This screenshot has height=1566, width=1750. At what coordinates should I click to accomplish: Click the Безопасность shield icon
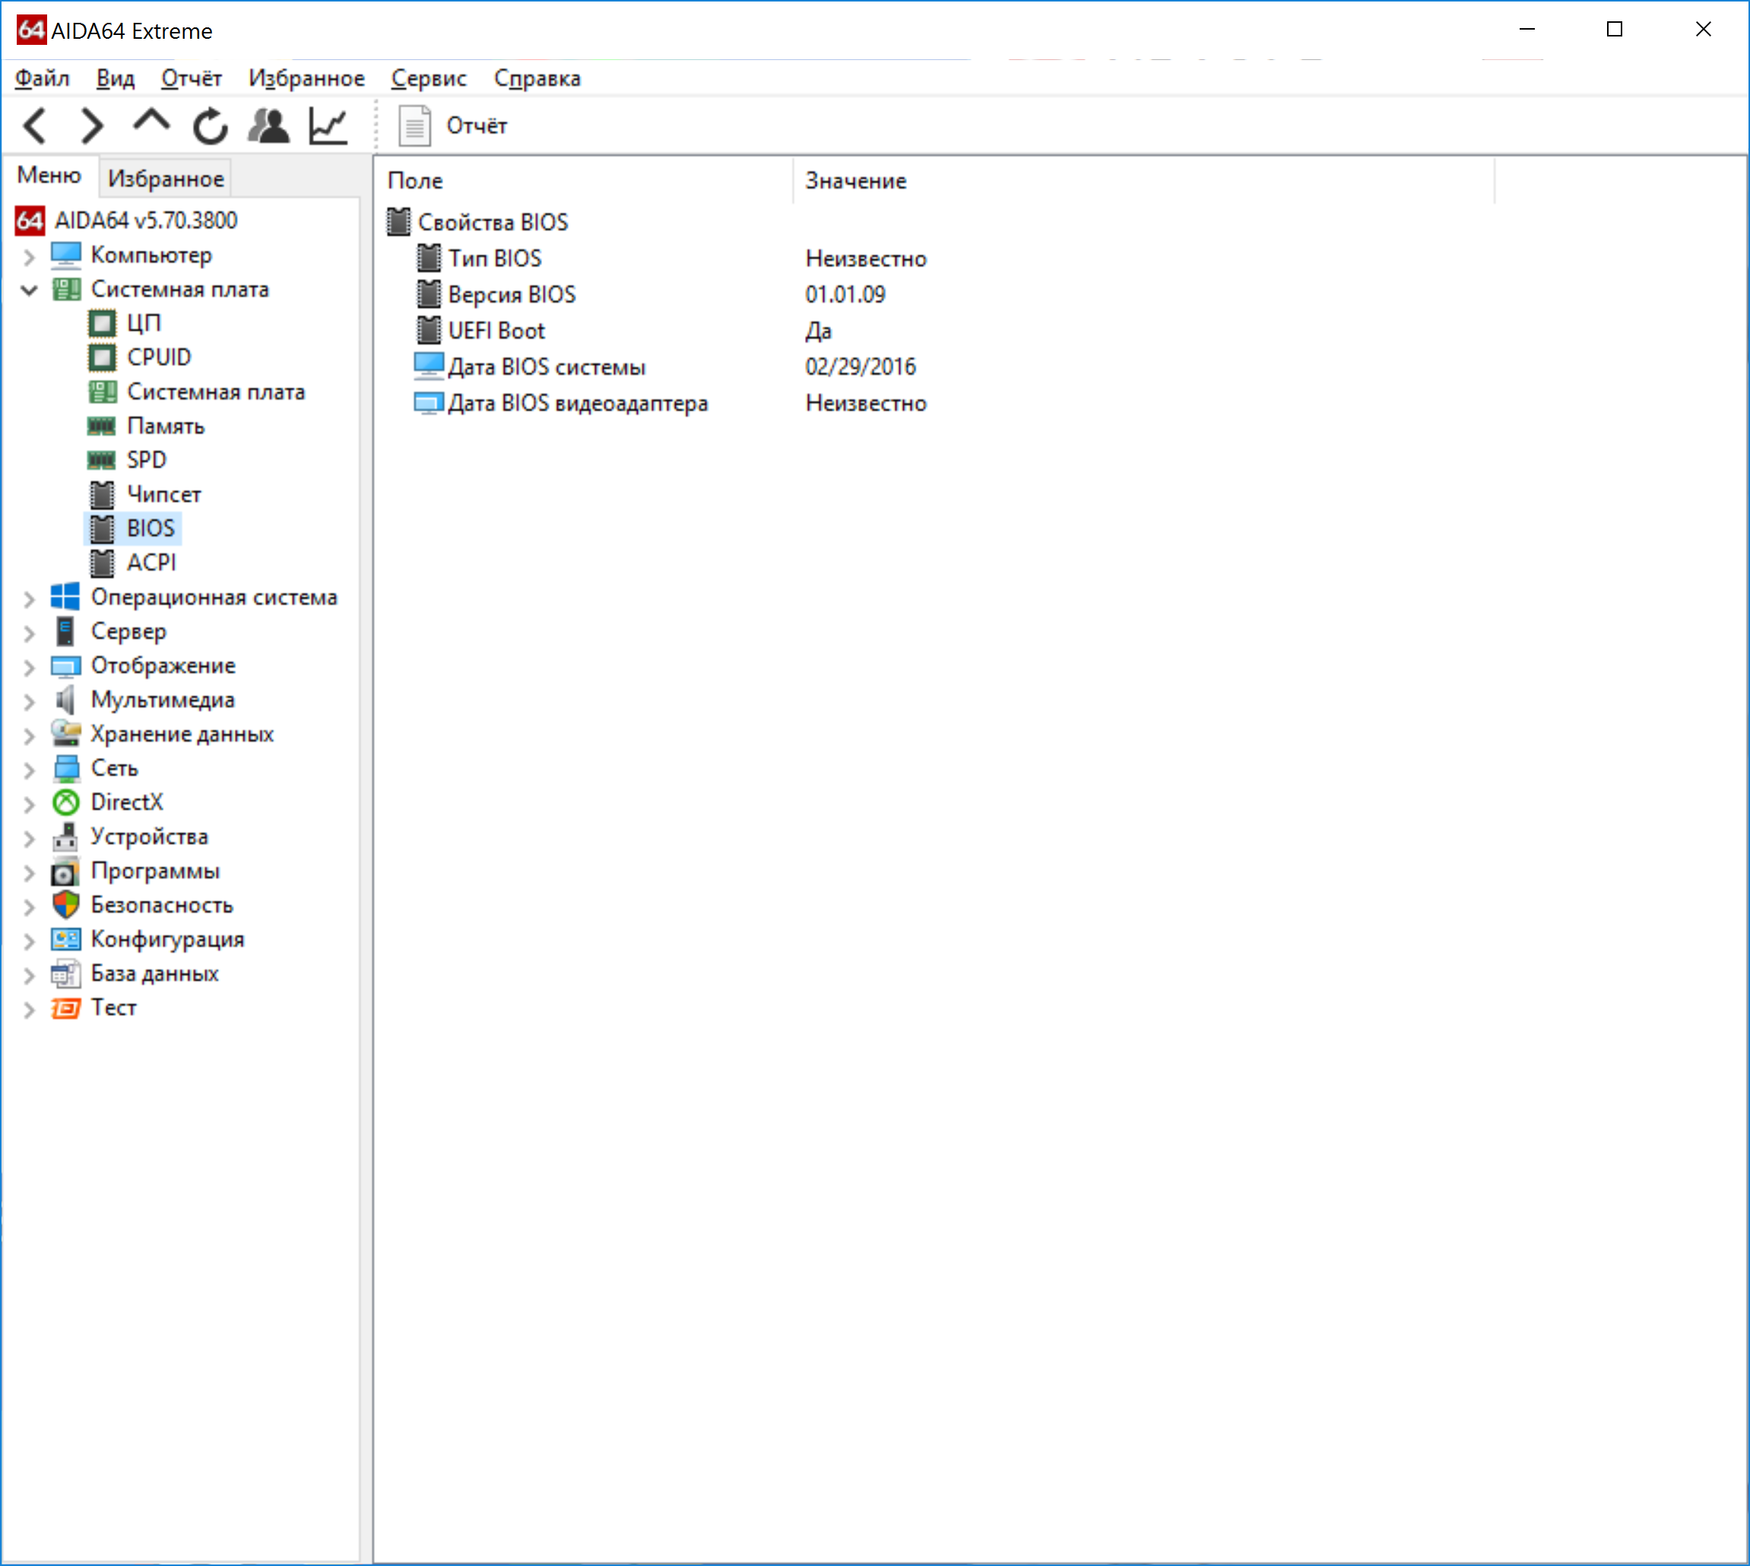[x=65, y=905]
